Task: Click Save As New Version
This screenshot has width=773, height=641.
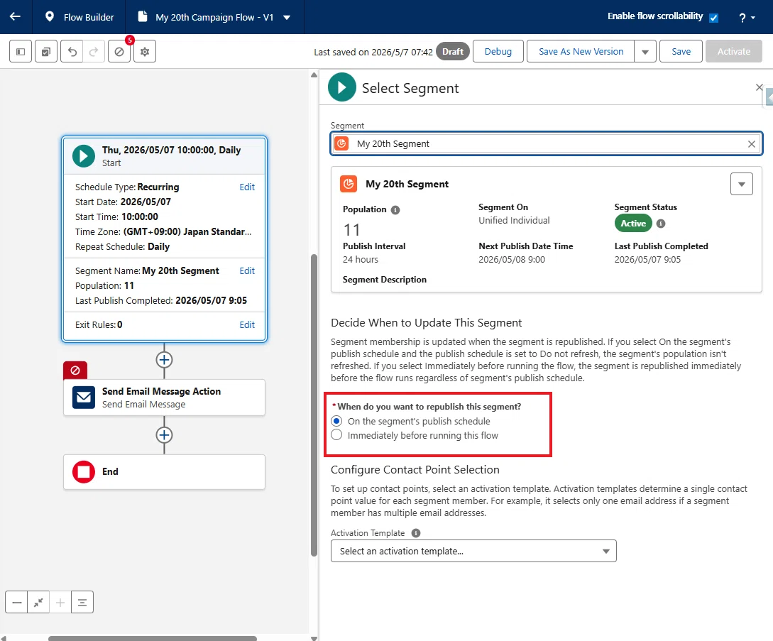Action: tap(581, 51)
